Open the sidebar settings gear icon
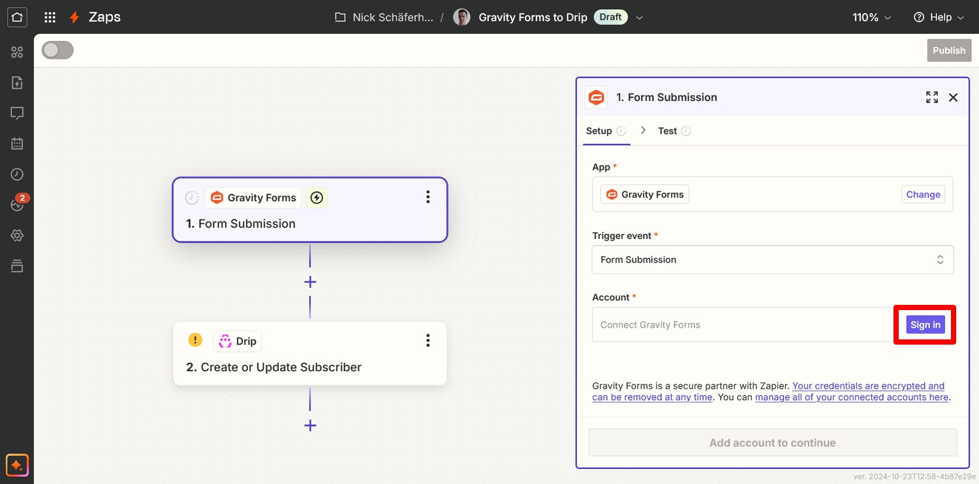The image size is (979, 484). click(17, 235)
